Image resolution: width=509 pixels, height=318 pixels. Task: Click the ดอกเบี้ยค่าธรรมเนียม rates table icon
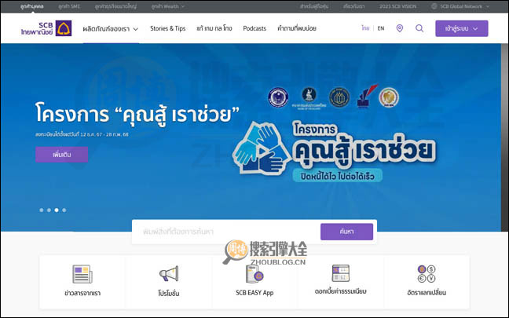click(341, 273)
